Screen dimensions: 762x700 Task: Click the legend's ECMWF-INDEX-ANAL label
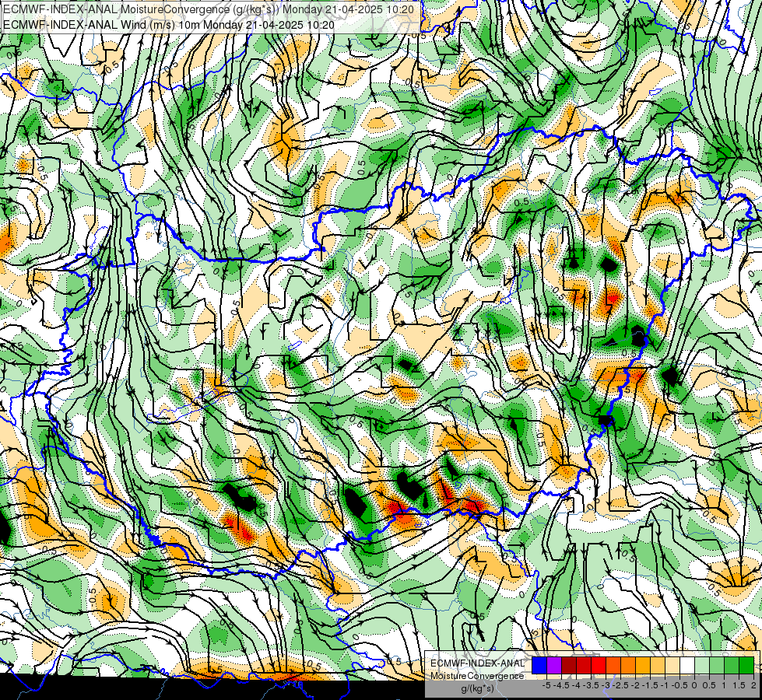(477, 663)
